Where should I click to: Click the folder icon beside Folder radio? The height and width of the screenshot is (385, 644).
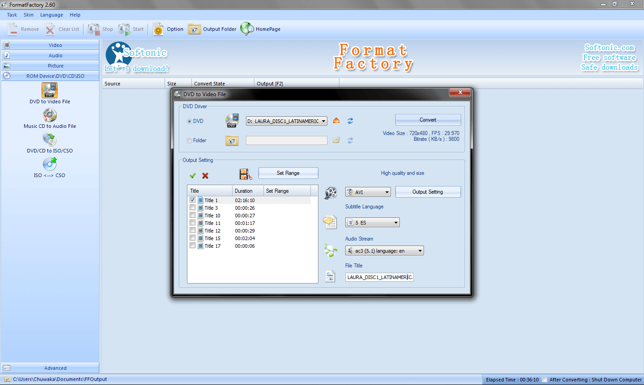pos(232,141)
